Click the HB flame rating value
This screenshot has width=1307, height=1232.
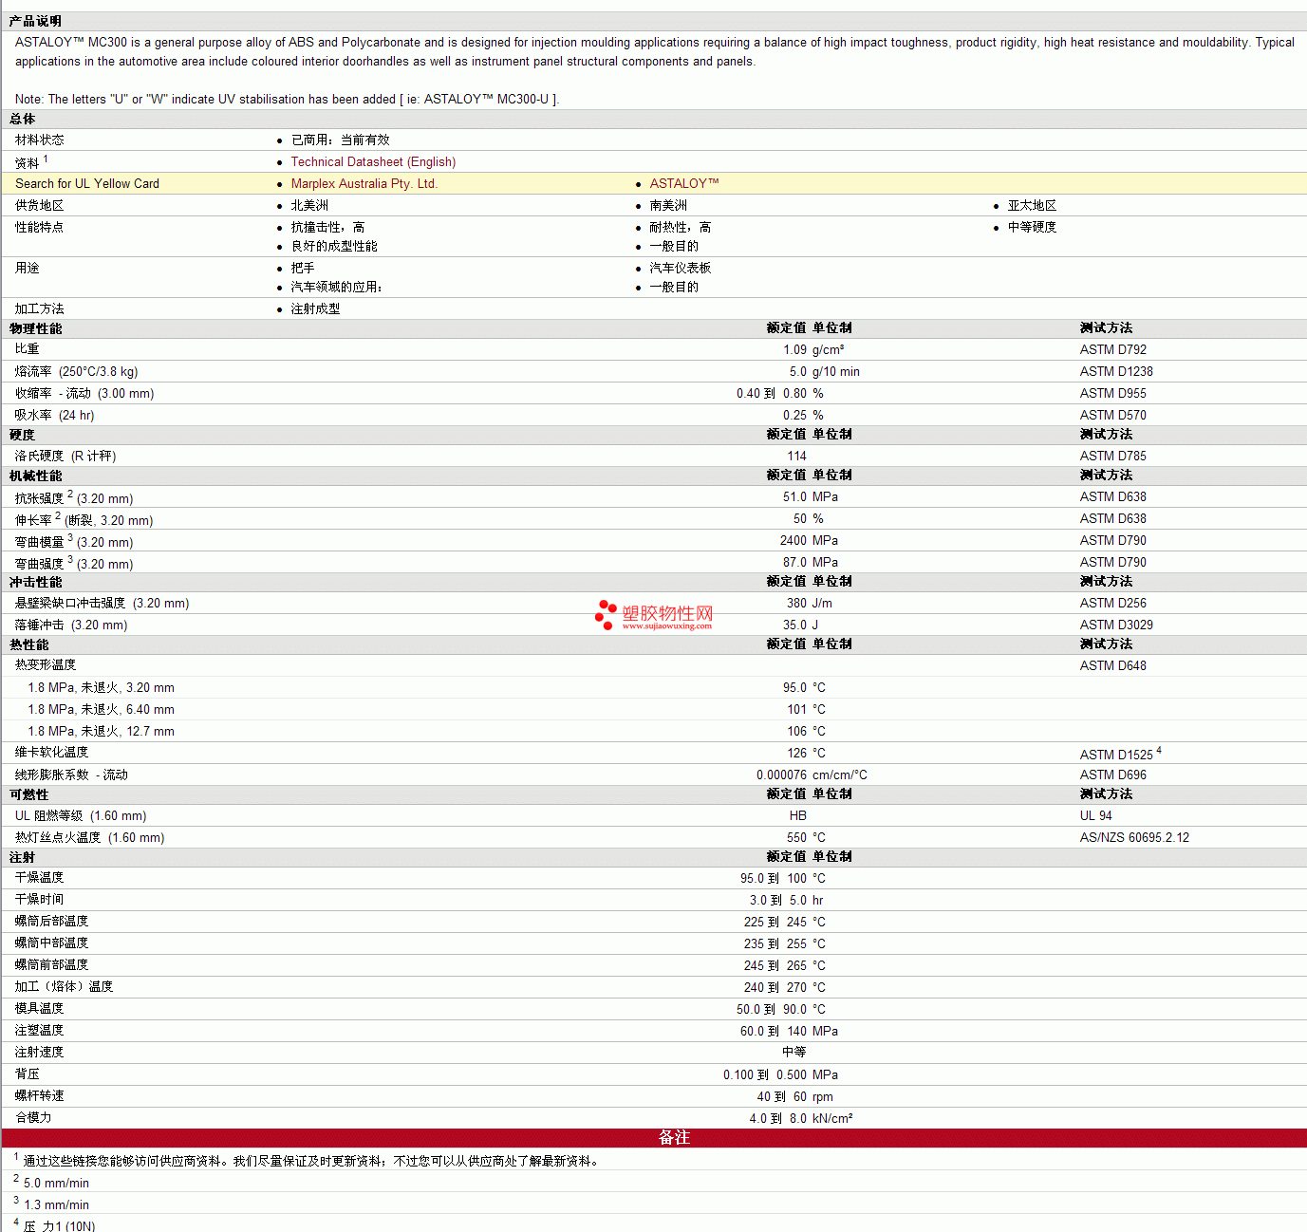tap(798, 816)
